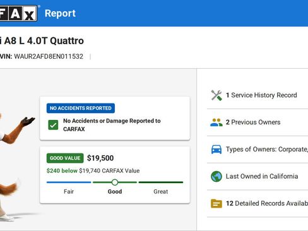The width and height of the screenshot is (308, 231).
Task: Open Types of Owners row
Action: [x=258, y=150]
